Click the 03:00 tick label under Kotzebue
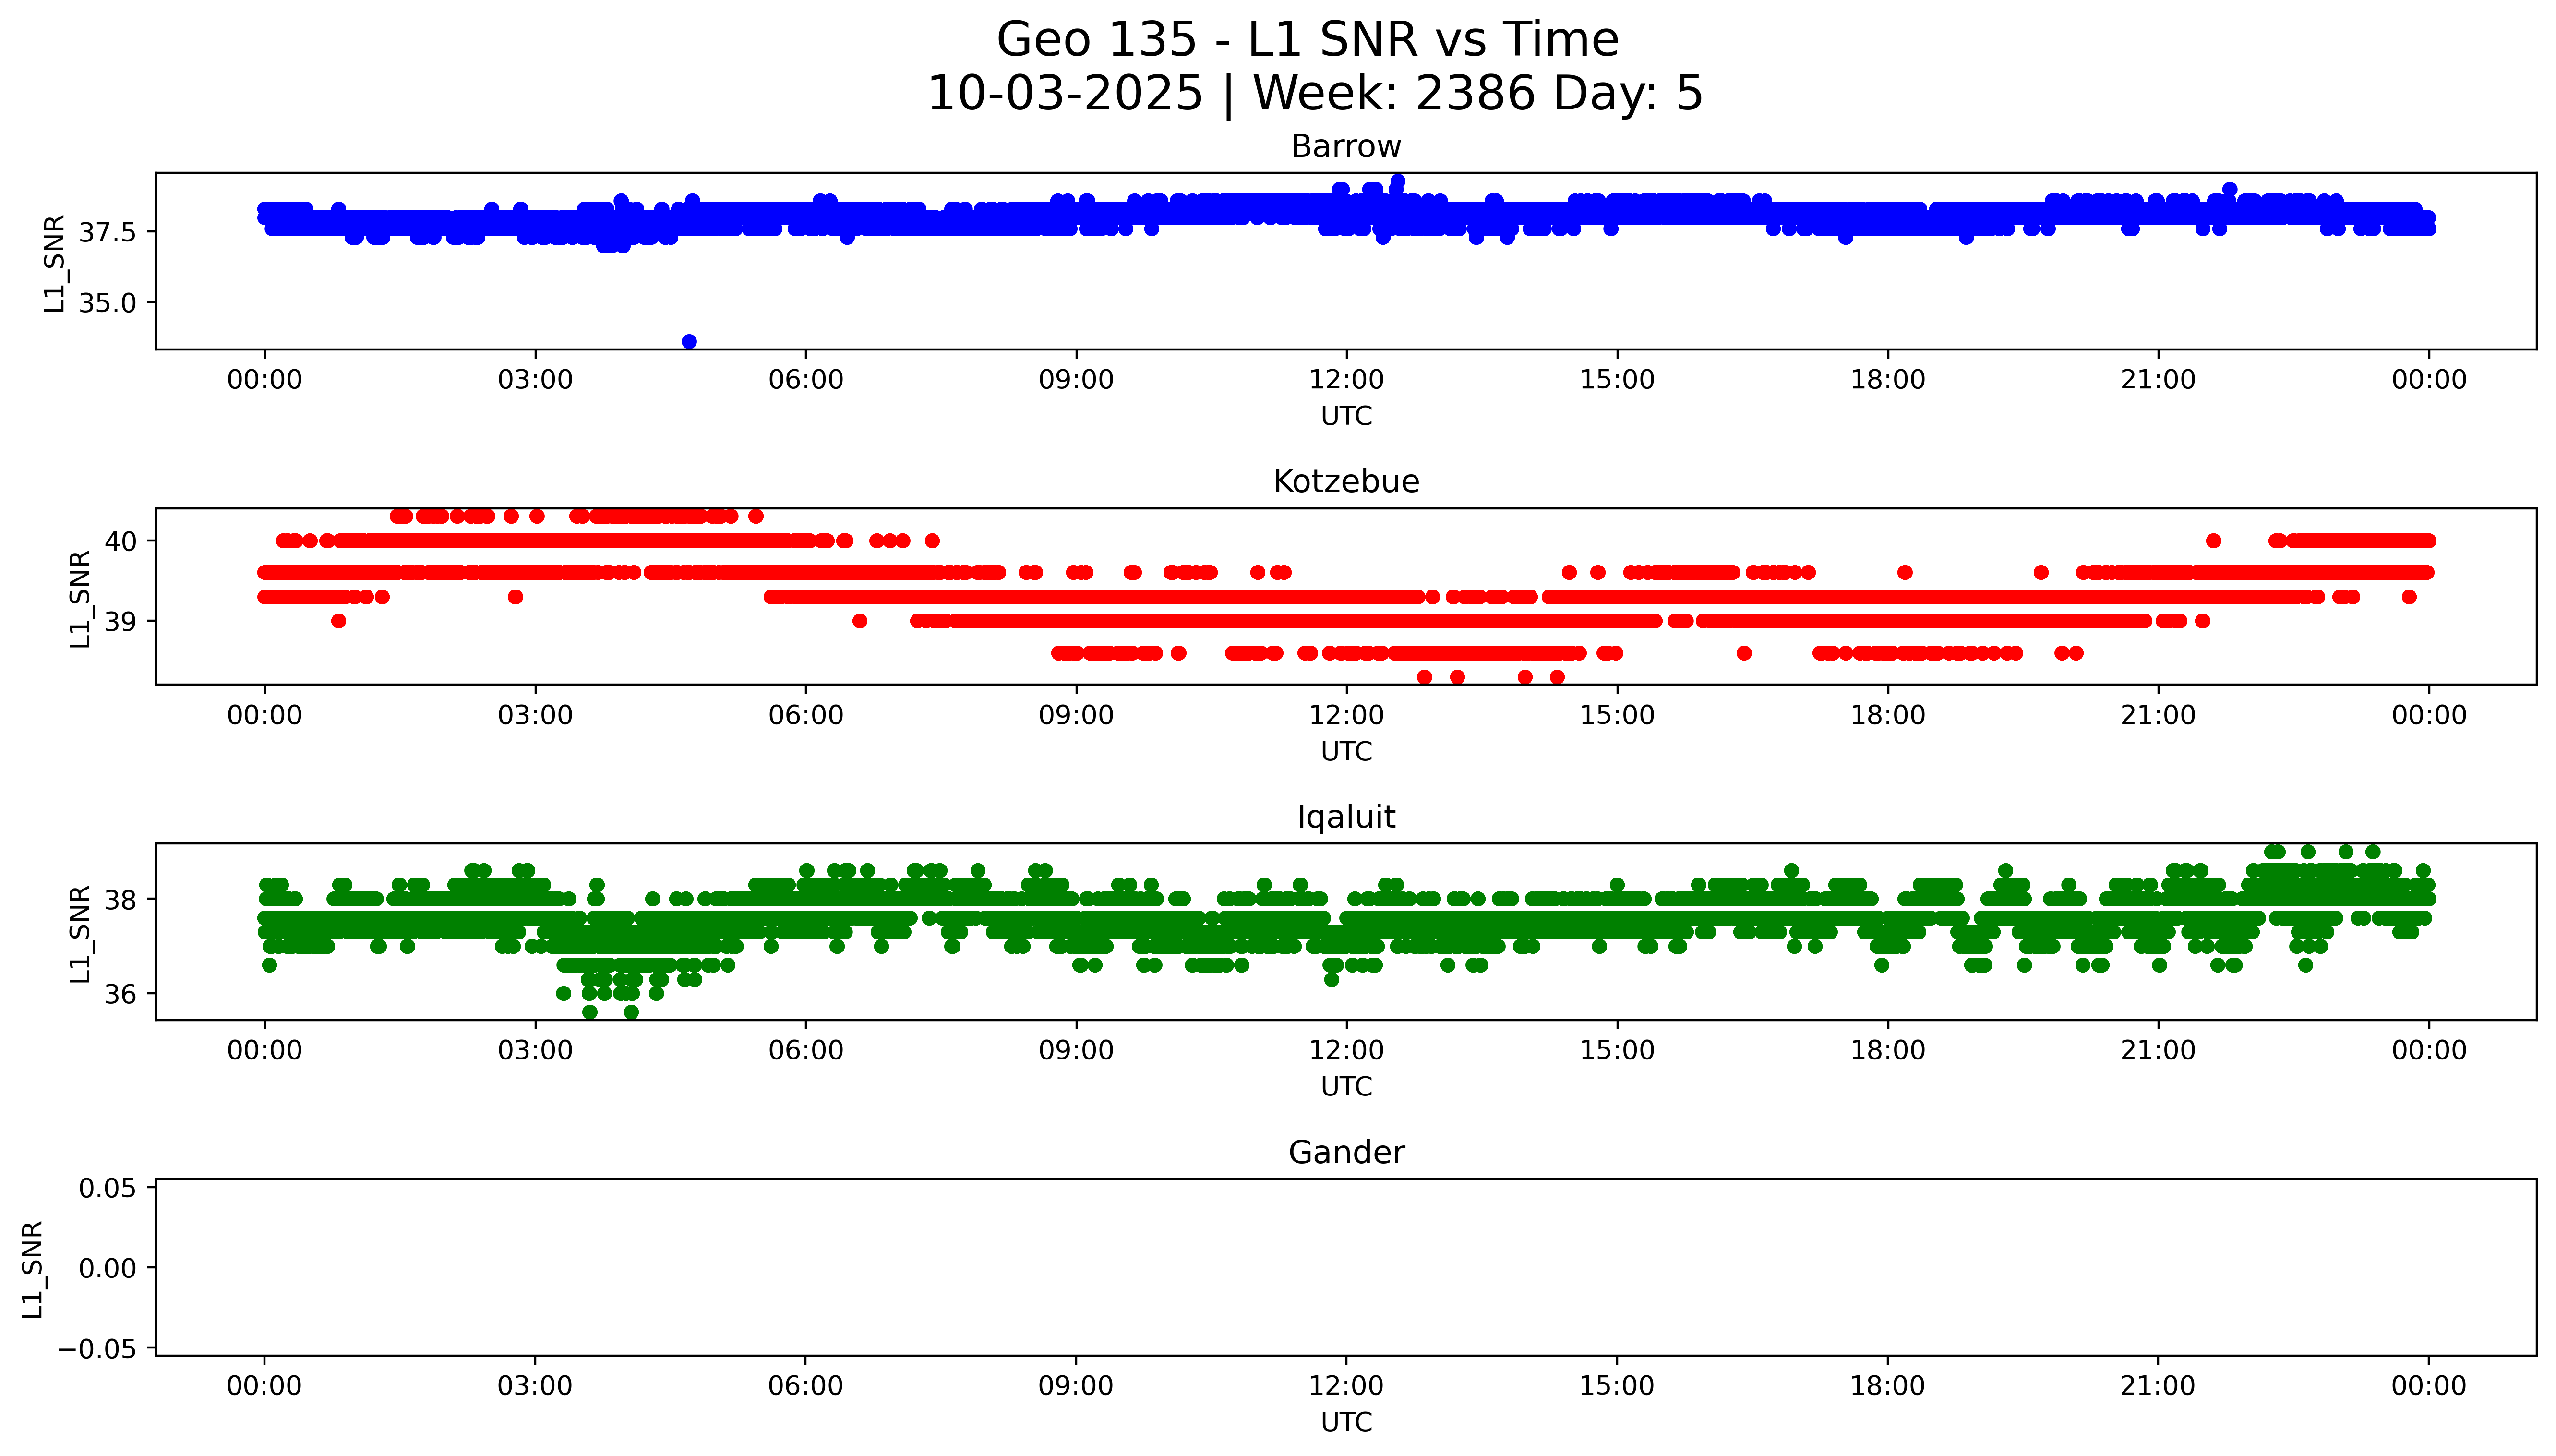2556x1456 pixels. 535,715
